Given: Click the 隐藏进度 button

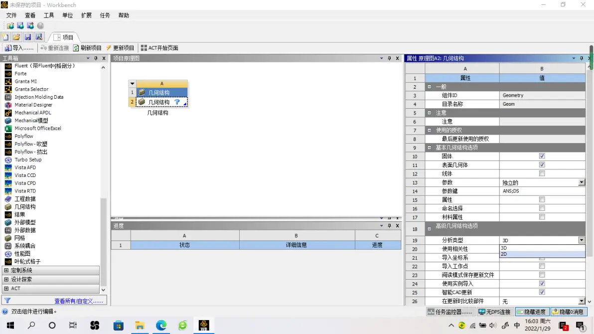Looking at the screenshot, I should click(x=532, y=312).
